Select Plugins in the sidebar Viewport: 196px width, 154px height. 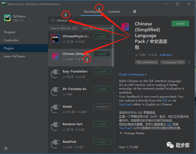click(x=24, y=48)
